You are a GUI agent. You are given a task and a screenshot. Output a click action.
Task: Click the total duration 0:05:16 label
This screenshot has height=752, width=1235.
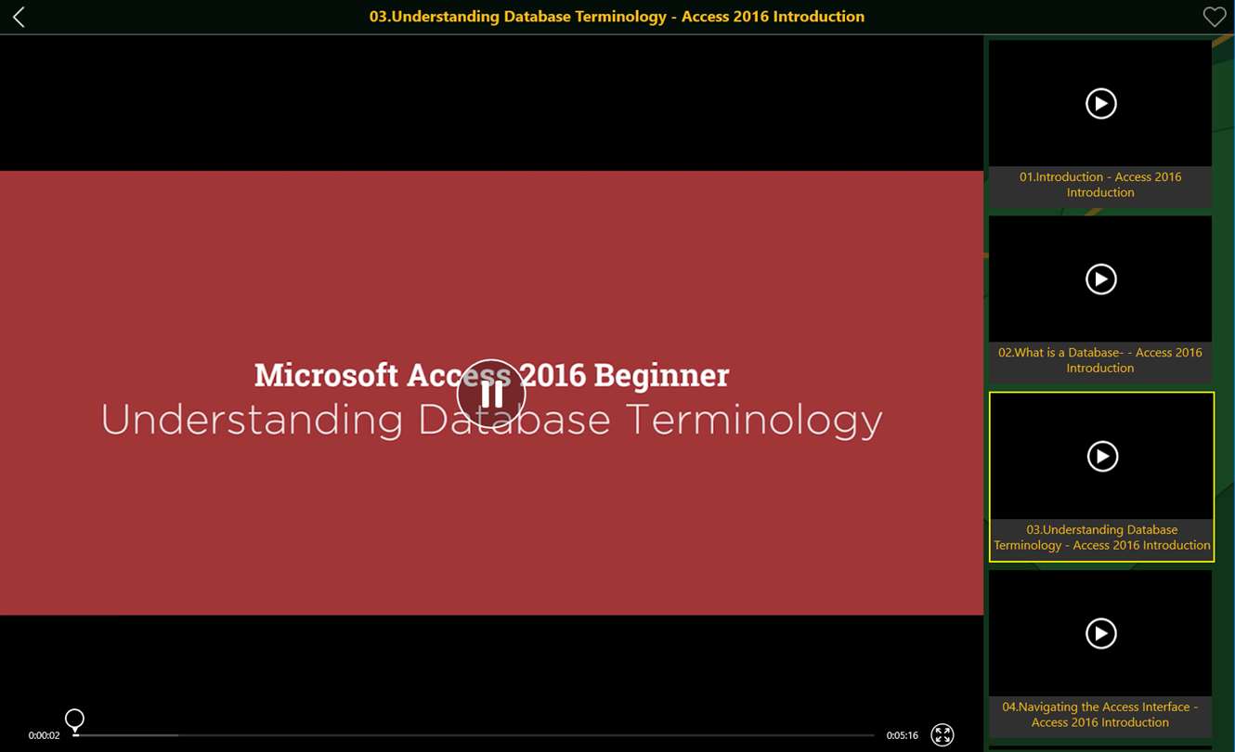[903, 735]
